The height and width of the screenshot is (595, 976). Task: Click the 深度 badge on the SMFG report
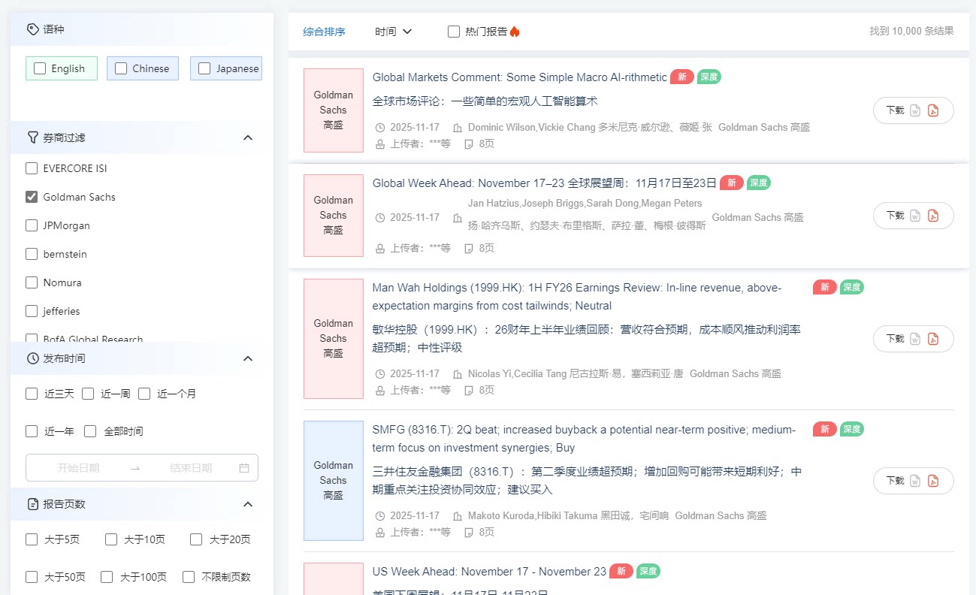click(x=852, y=429)
